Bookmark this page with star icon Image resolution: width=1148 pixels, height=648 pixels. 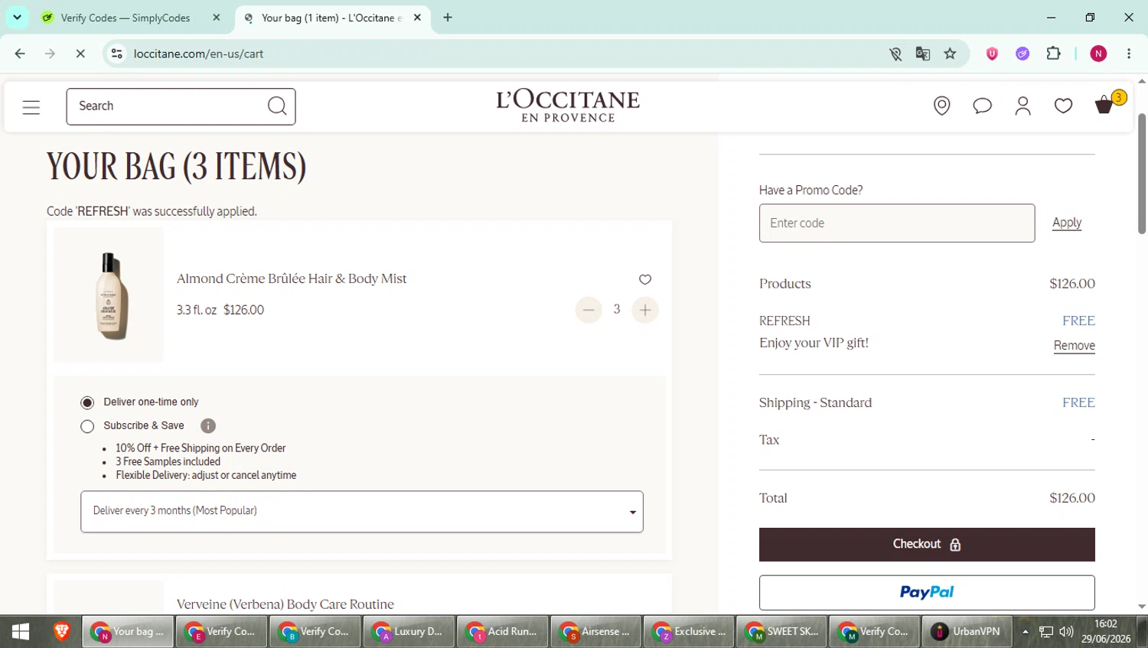click(x=951, y=54)
